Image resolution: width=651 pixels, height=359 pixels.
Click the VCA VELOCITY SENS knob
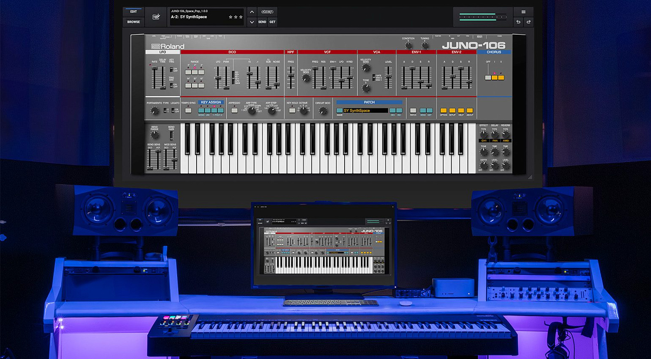click(366, 68)
